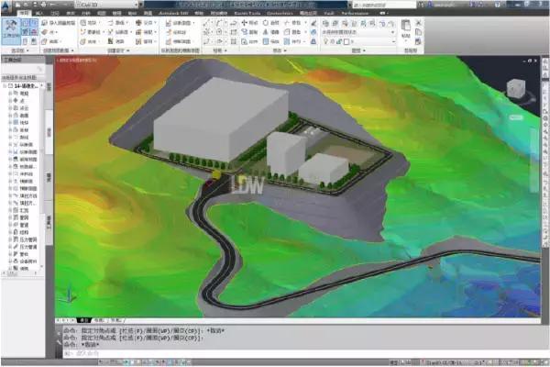Collapse the drawing root node in Toolspace
Image resolution: width=550 pixels, height=367 pixels.
[5, 85]
